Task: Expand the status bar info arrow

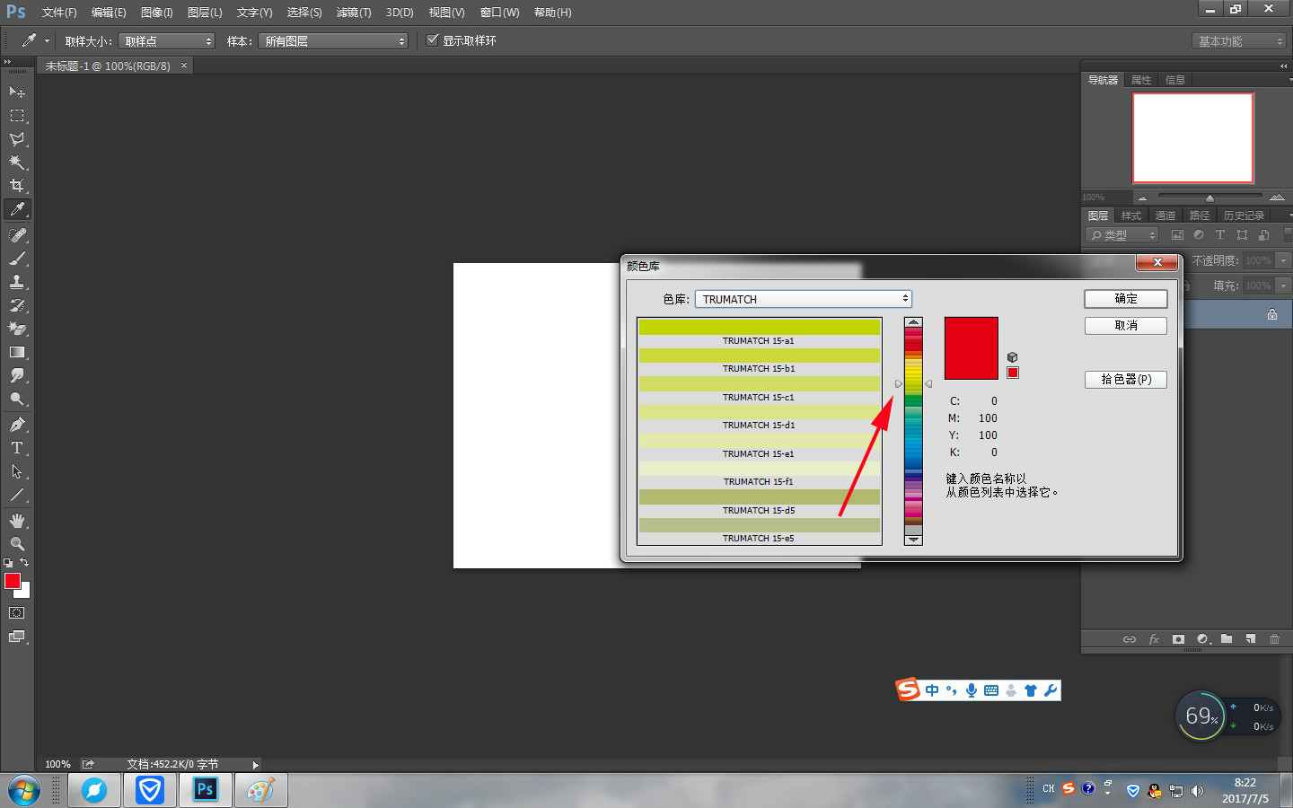Action: [256, 765]
